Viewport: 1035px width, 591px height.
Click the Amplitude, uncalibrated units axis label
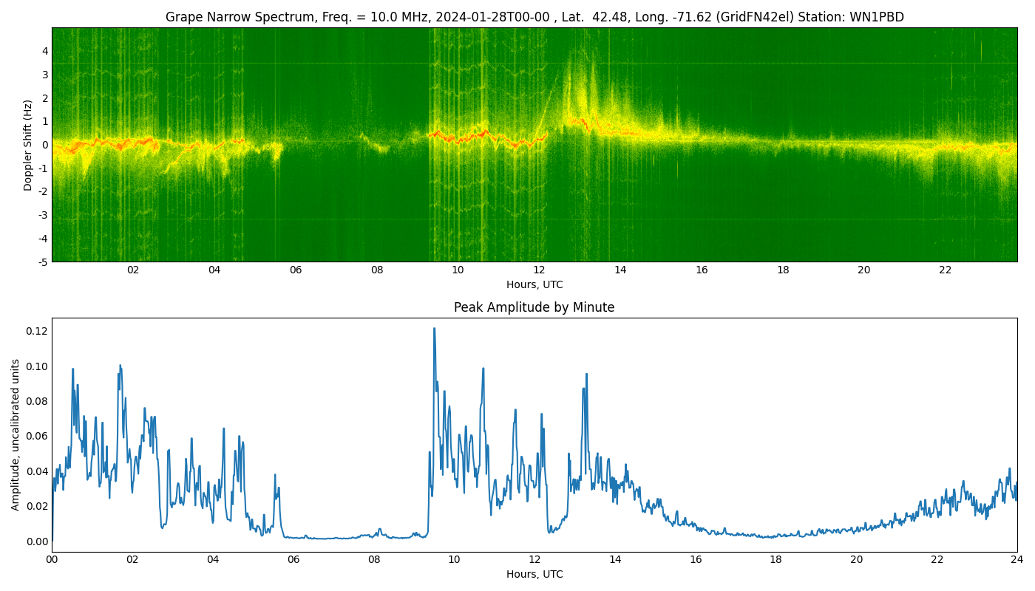[x=16, y=434]
